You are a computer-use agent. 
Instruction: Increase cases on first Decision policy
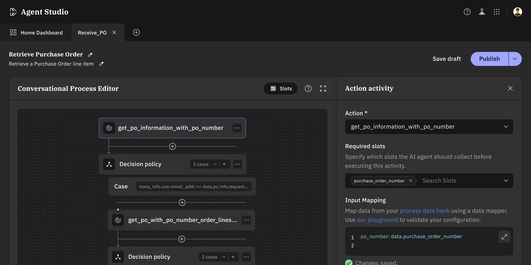click(224, 164)
